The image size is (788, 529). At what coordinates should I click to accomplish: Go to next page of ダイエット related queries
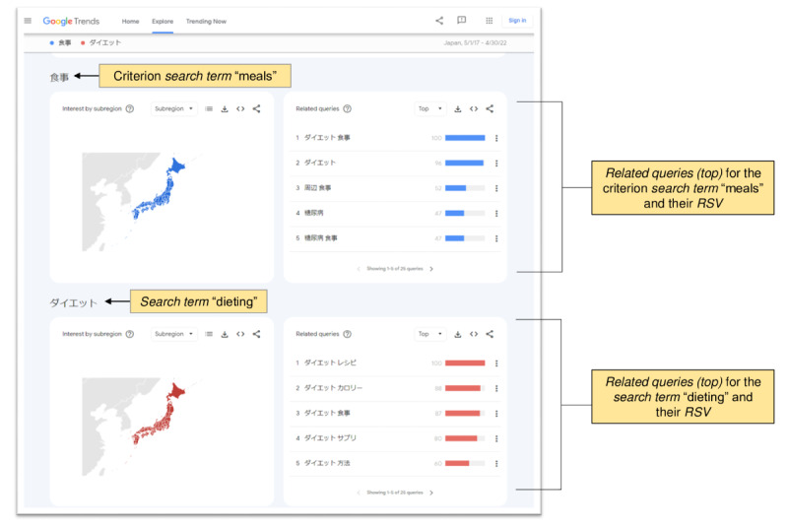tap(431, 493)
